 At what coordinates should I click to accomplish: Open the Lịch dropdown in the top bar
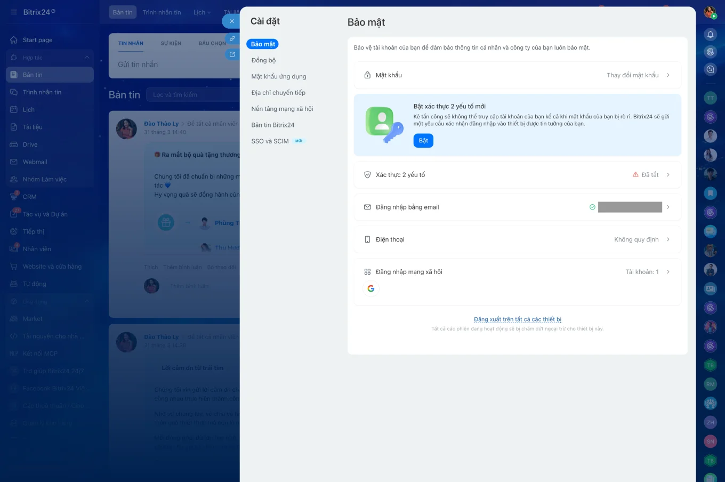click(202, 12)
